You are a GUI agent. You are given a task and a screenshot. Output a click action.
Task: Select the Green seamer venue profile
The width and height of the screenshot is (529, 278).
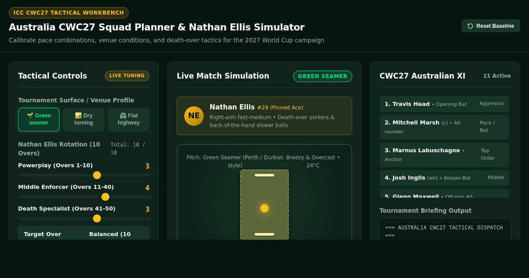(x=39, y=120)
